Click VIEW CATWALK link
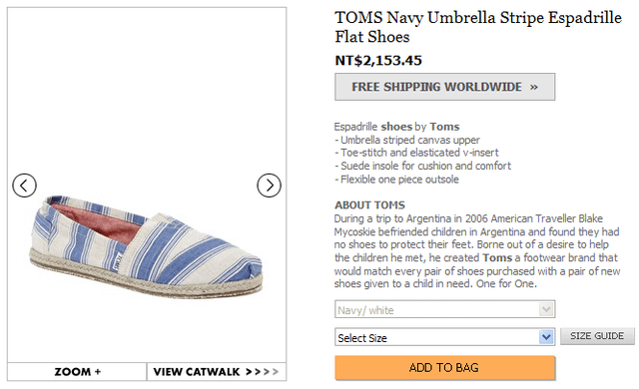Image resolution: width=639 pixels, height=389 pixels. (197, 372)
